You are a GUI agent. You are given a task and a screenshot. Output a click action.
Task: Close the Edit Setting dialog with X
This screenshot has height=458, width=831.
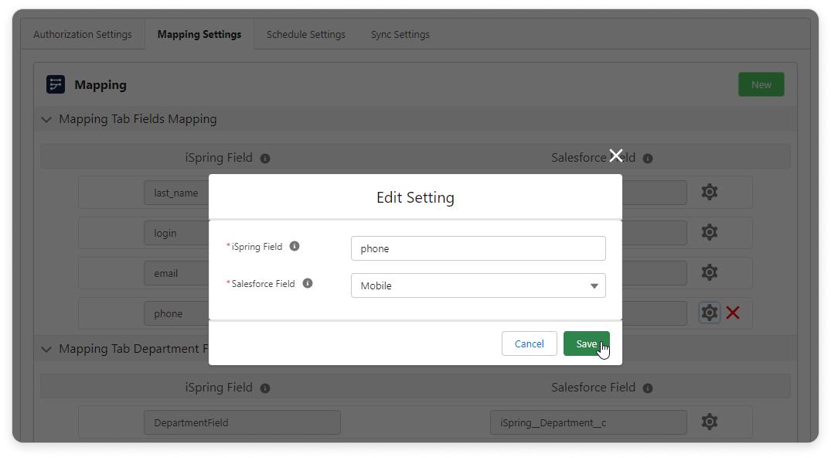coord(616,156)
